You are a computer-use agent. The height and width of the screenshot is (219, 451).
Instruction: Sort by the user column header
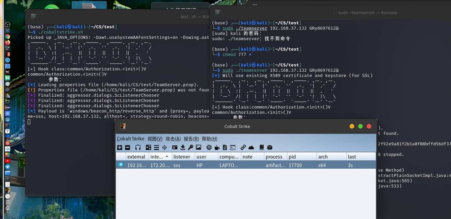coord(206,157)
